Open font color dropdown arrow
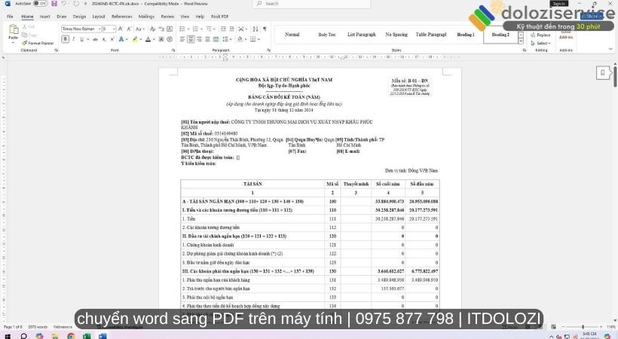The height and width of the screenshot is (339, 618). tap(153, 39)
